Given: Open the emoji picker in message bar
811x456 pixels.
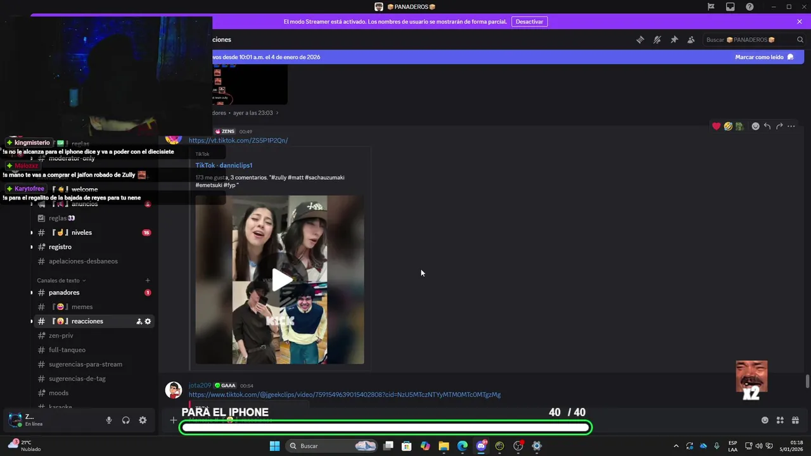Looking at the screenshot, I should 765,420.
